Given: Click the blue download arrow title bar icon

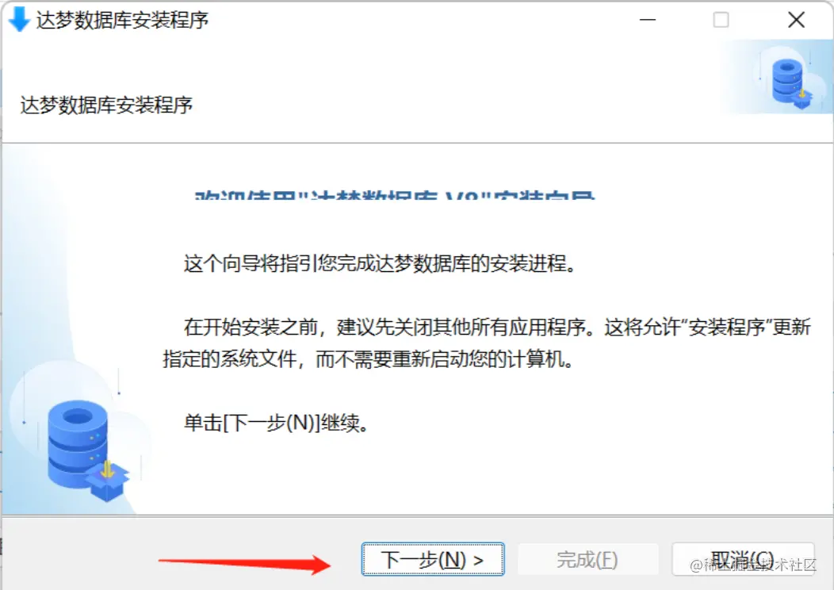Looking at the screenshot, I should [19, 20].
